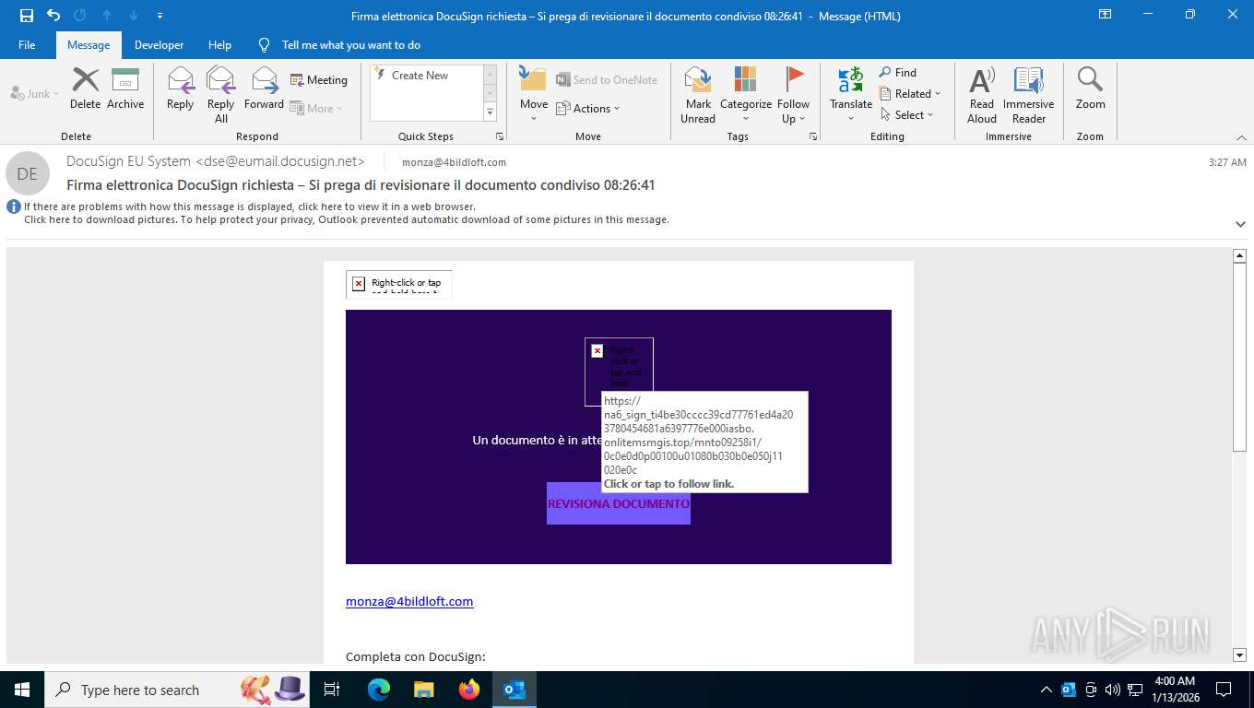Send the message to OneNote
The height and width of the screenshot is (708, 1254).
[607, 80]
